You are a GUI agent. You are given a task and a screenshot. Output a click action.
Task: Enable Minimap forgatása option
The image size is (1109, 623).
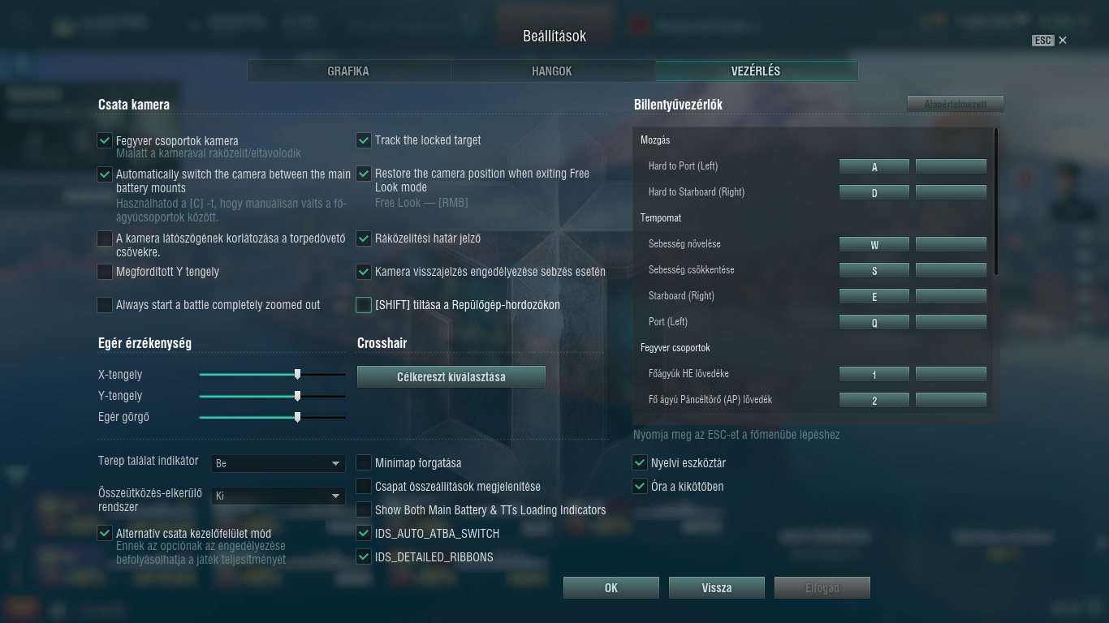pos(364,463)
